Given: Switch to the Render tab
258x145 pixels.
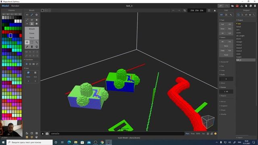Looking at the screenshot, I should point(15,6).
